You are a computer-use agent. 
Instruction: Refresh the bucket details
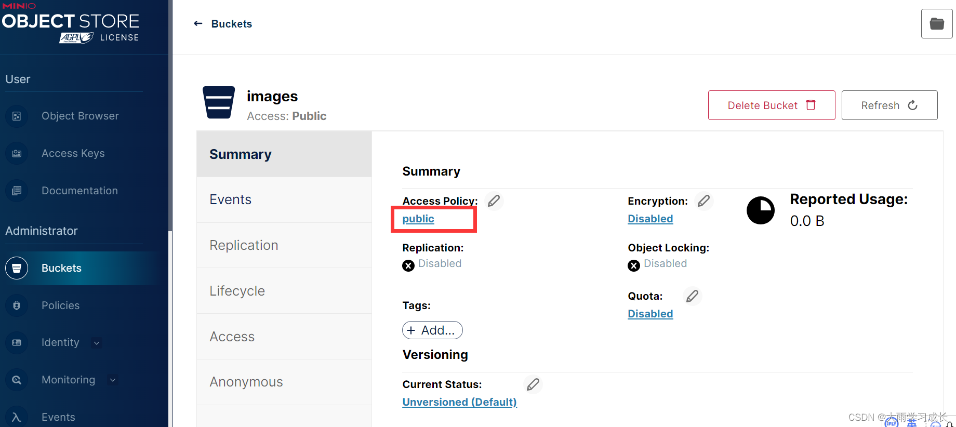pyautogui.click(x=889, y=105)
